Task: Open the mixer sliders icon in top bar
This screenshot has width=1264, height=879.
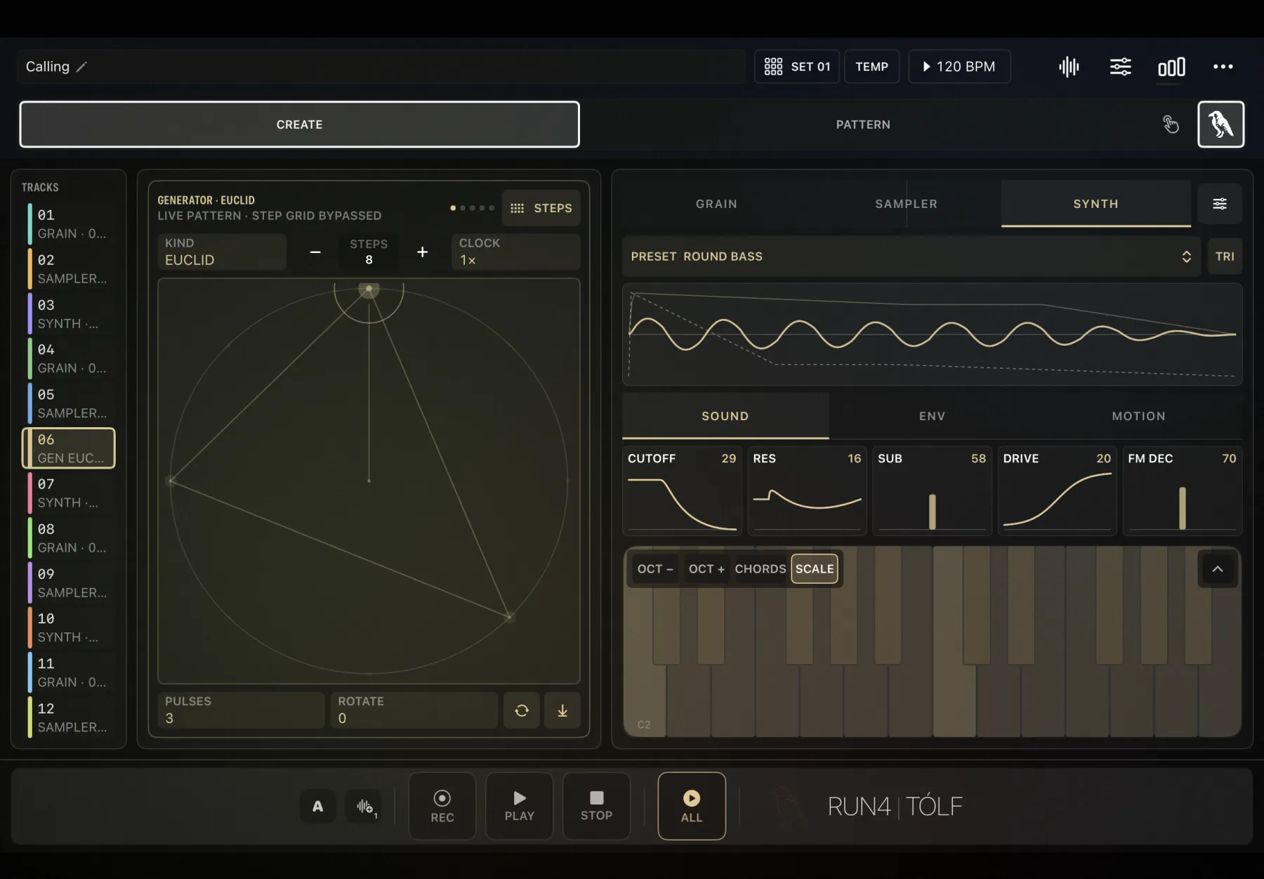Action: click(1120, 67)
